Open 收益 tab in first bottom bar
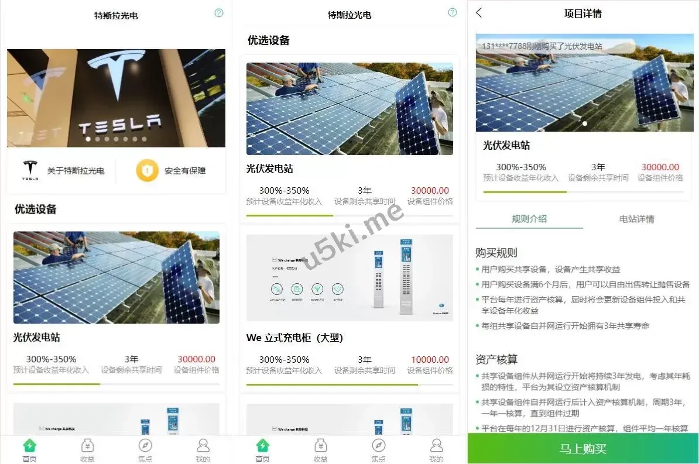 (x=87, y=450)
